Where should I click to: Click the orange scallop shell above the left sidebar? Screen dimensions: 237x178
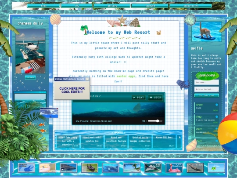55,19
